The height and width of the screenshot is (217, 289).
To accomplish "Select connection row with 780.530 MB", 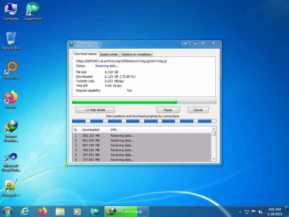I will tap(142, 150).
